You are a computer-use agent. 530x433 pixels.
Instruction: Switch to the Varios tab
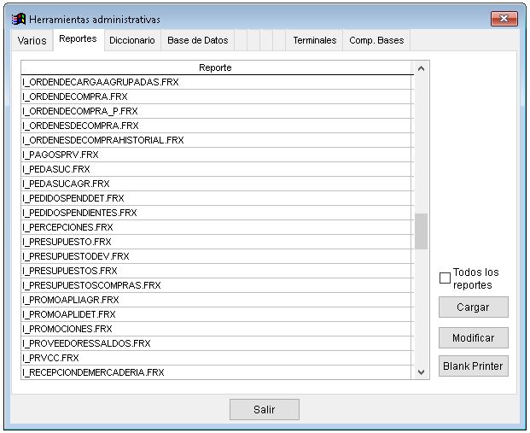tap(32, 40)
